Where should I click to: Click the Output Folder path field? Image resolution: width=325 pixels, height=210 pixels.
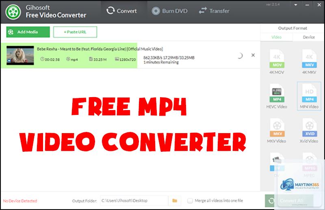tap(134, 201)
